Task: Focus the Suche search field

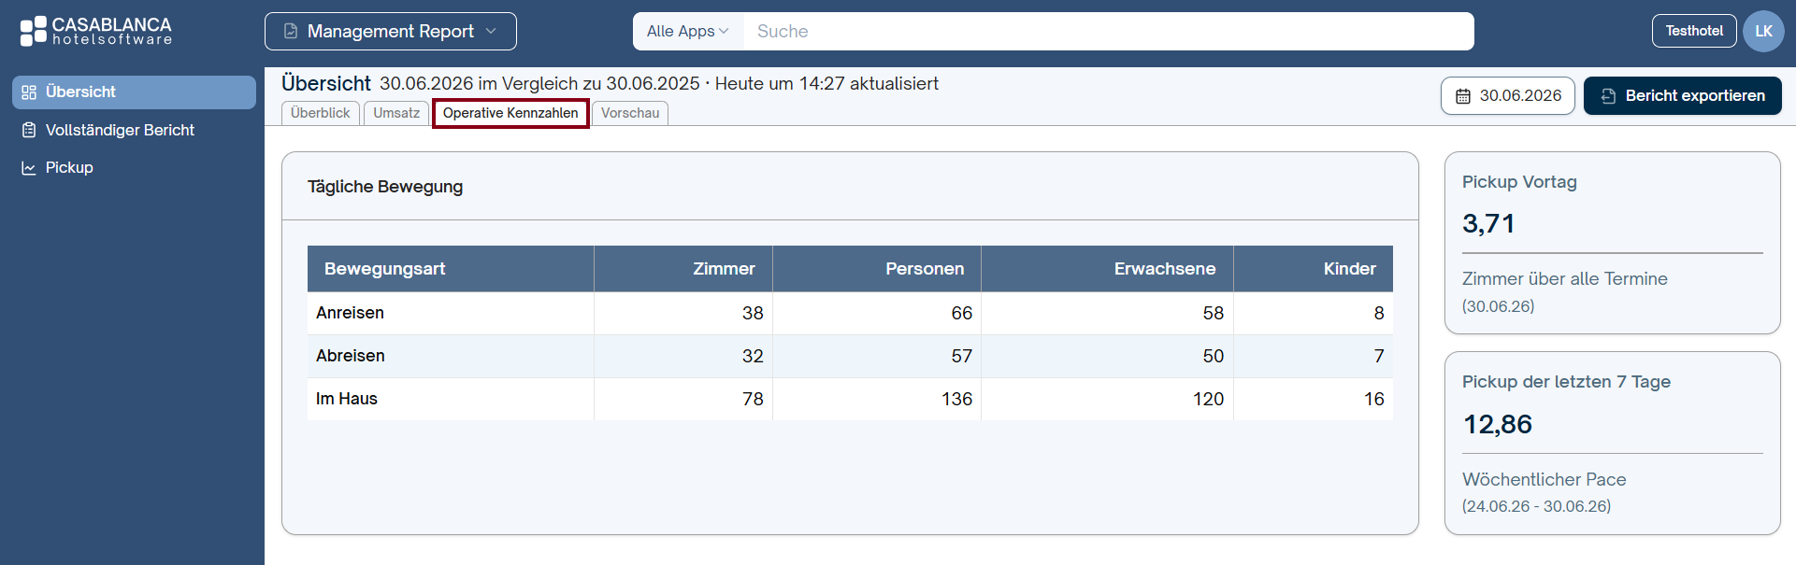Action: (x=1109, y=31)
